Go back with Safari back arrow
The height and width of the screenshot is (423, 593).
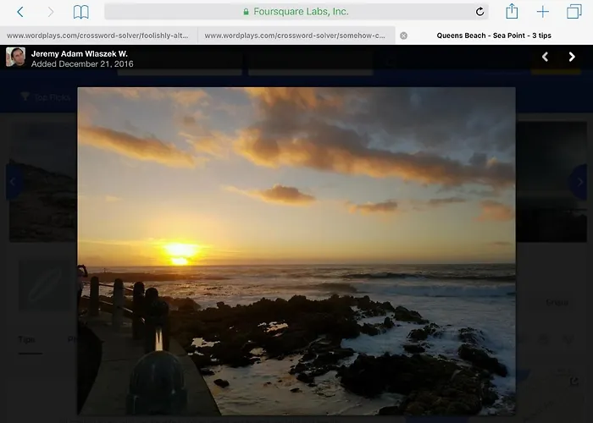(x=20, y=12)
